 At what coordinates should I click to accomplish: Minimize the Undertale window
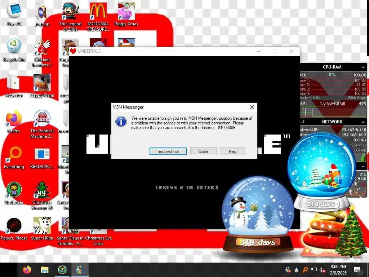tap(259, 51)
